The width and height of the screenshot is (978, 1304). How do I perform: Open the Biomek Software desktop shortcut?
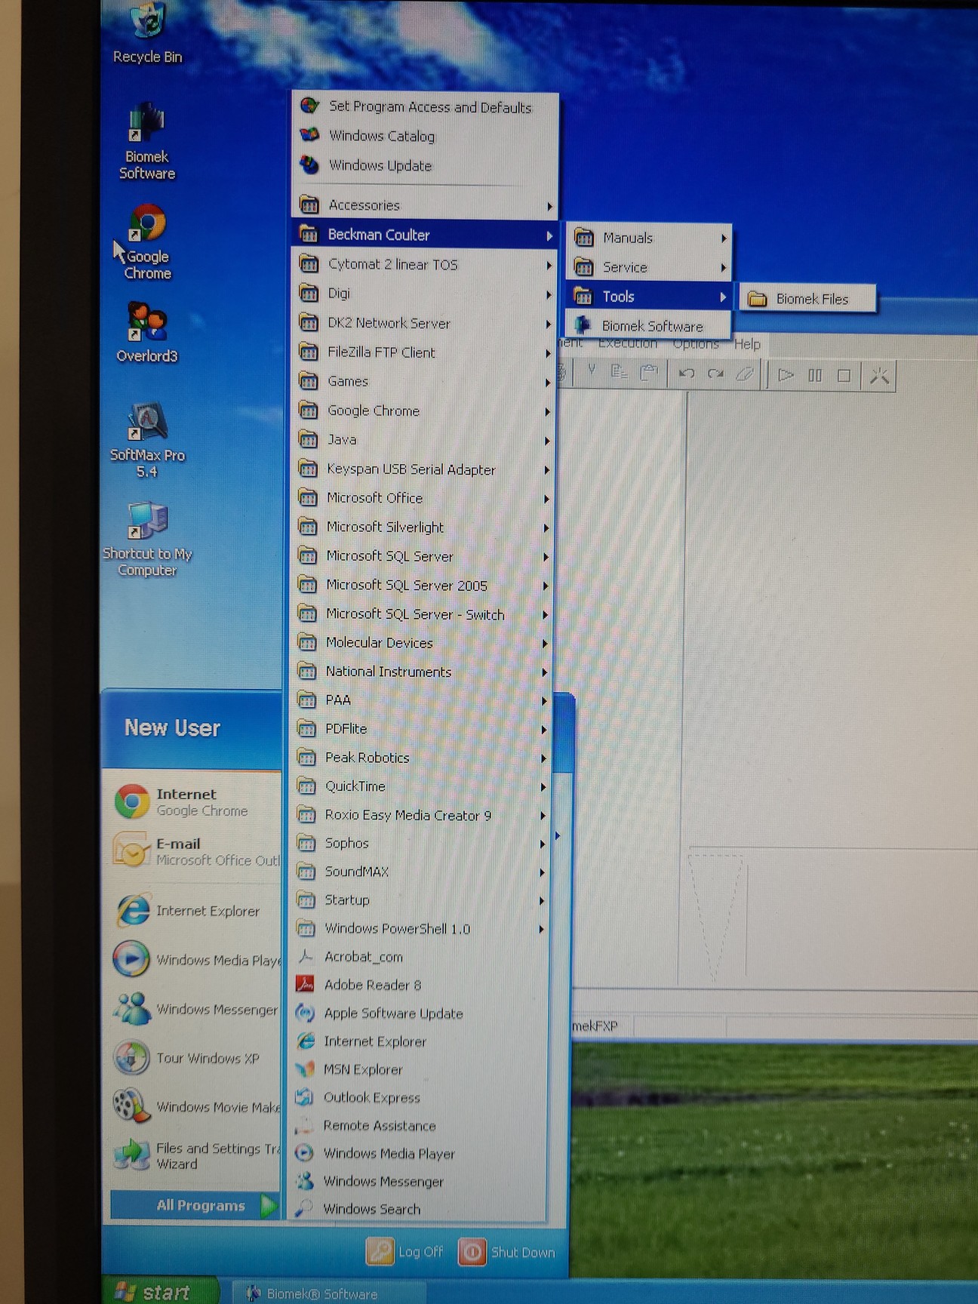click(147, 141)
